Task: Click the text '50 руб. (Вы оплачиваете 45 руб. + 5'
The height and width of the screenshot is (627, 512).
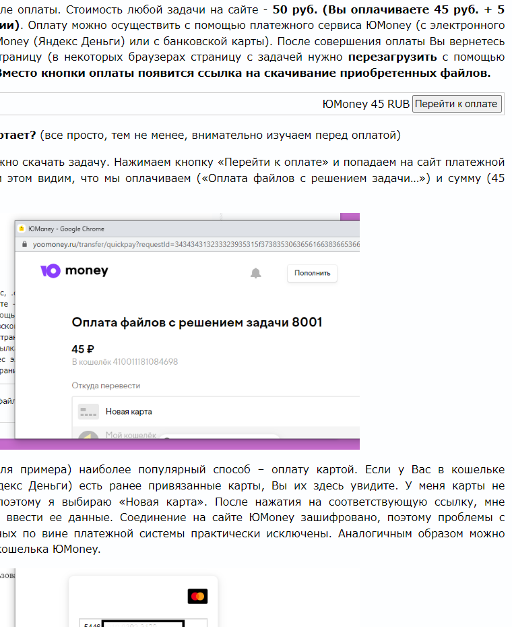Action: tap(389, 9)
